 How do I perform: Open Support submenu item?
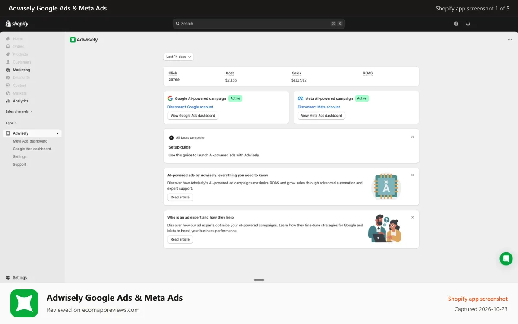point(19,165)
